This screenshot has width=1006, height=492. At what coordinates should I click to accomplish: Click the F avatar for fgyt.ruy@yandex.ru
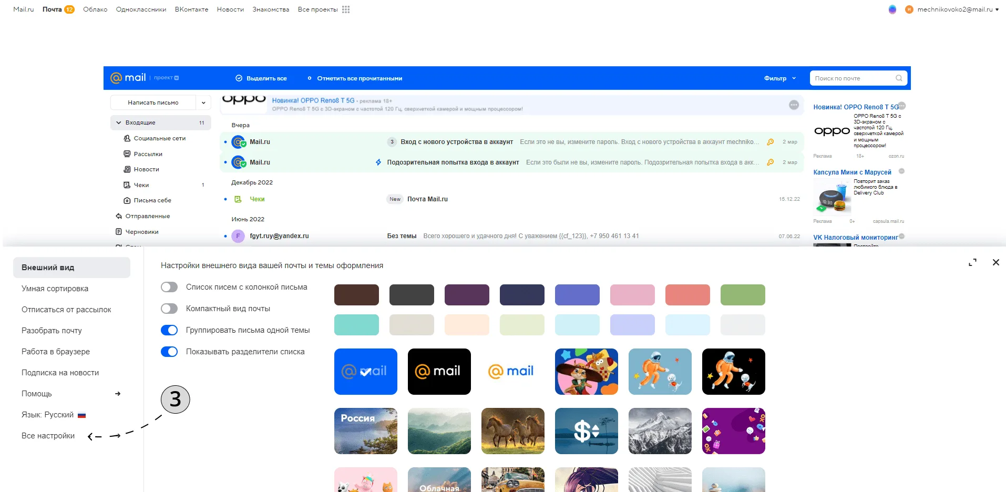tap(238, 236)
